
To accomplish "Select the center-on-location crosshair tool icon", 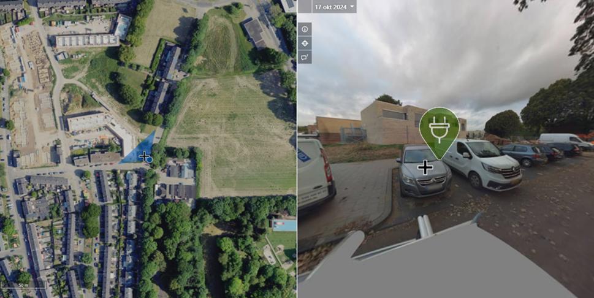I will click(305, 43).
